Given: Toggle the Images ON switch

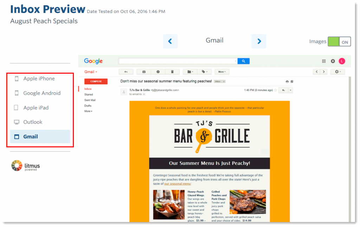Looking at the screenshot, I should pos(339,42).
